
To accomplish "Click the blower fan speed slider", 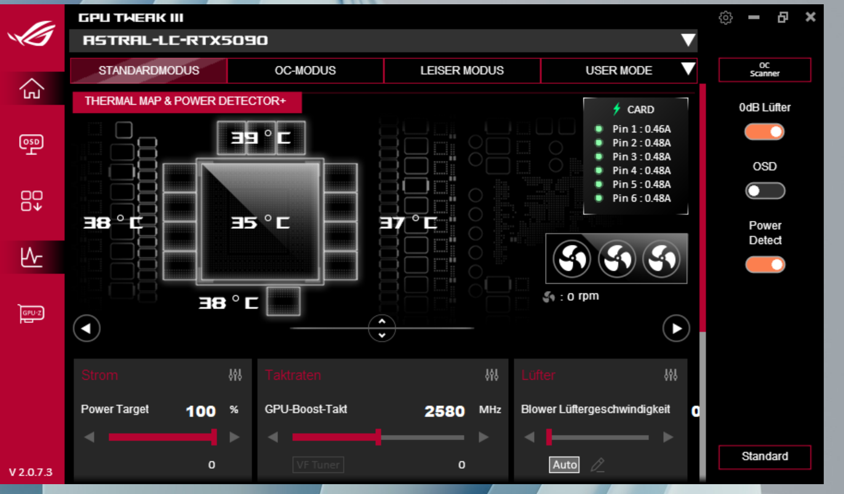I will pos(597,437).
